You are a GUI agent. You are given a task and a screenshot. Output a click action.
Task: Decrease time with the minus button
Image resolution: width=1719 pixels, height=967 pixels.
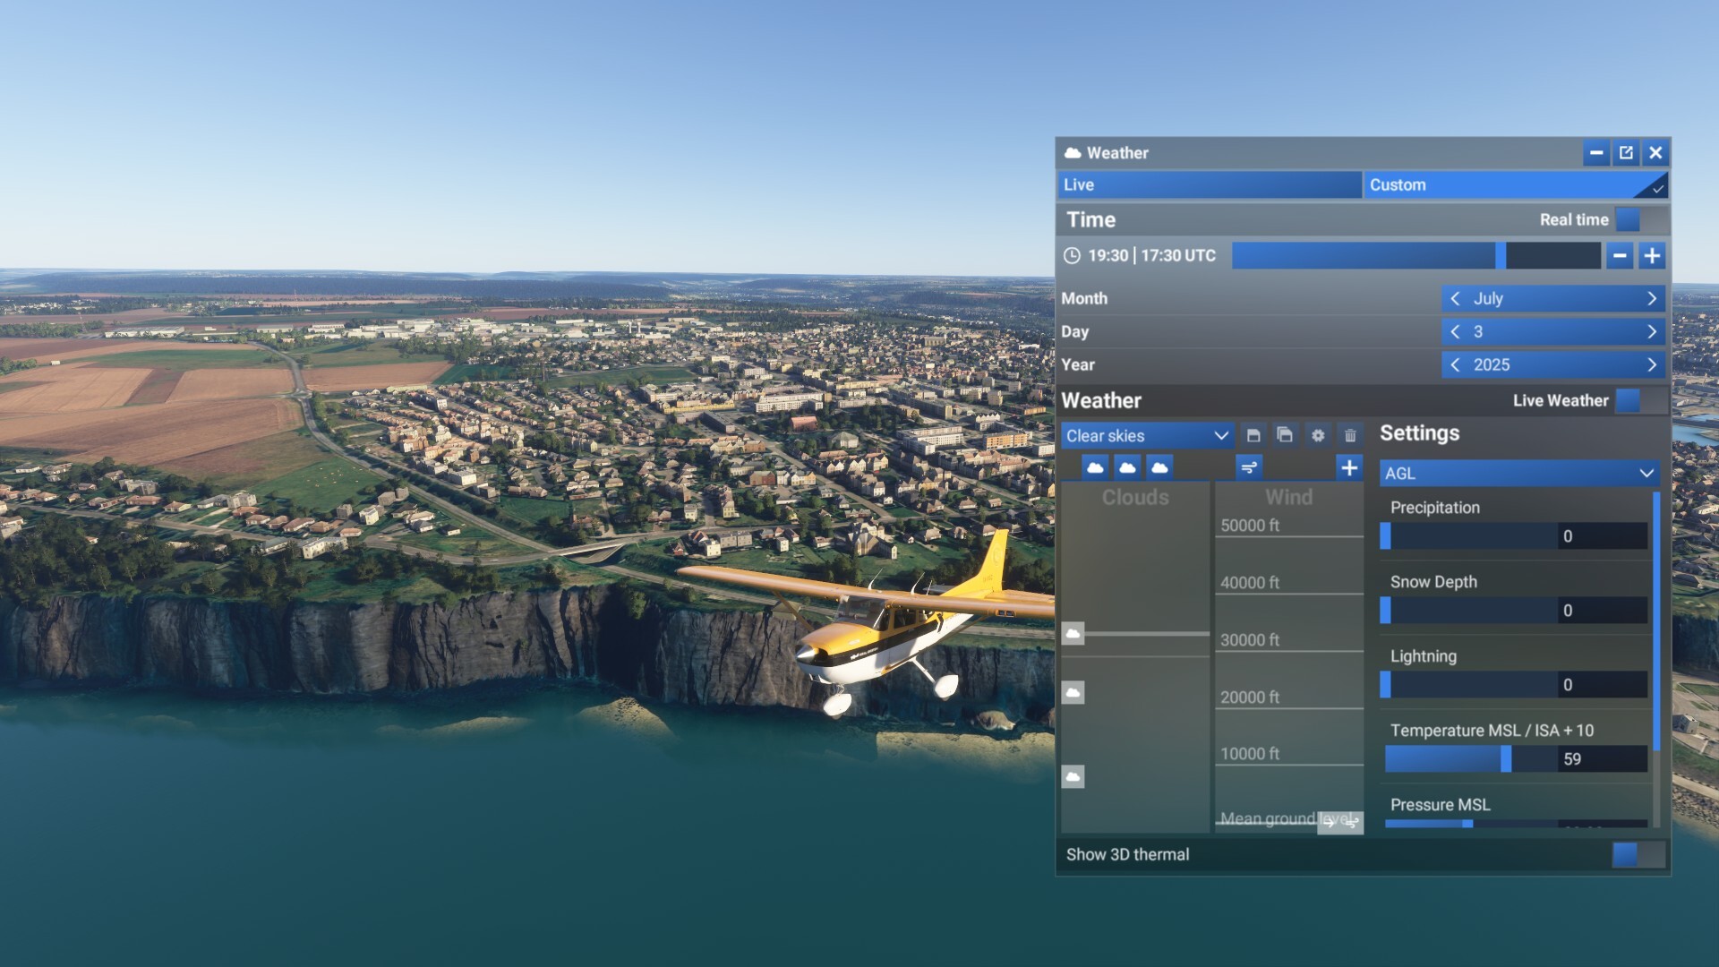click(1619, 256)
